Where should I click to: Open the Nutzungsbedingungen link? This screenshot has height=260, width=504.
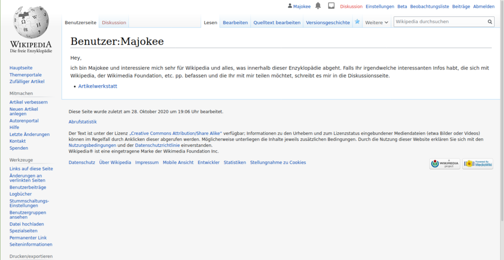[93, 145]
